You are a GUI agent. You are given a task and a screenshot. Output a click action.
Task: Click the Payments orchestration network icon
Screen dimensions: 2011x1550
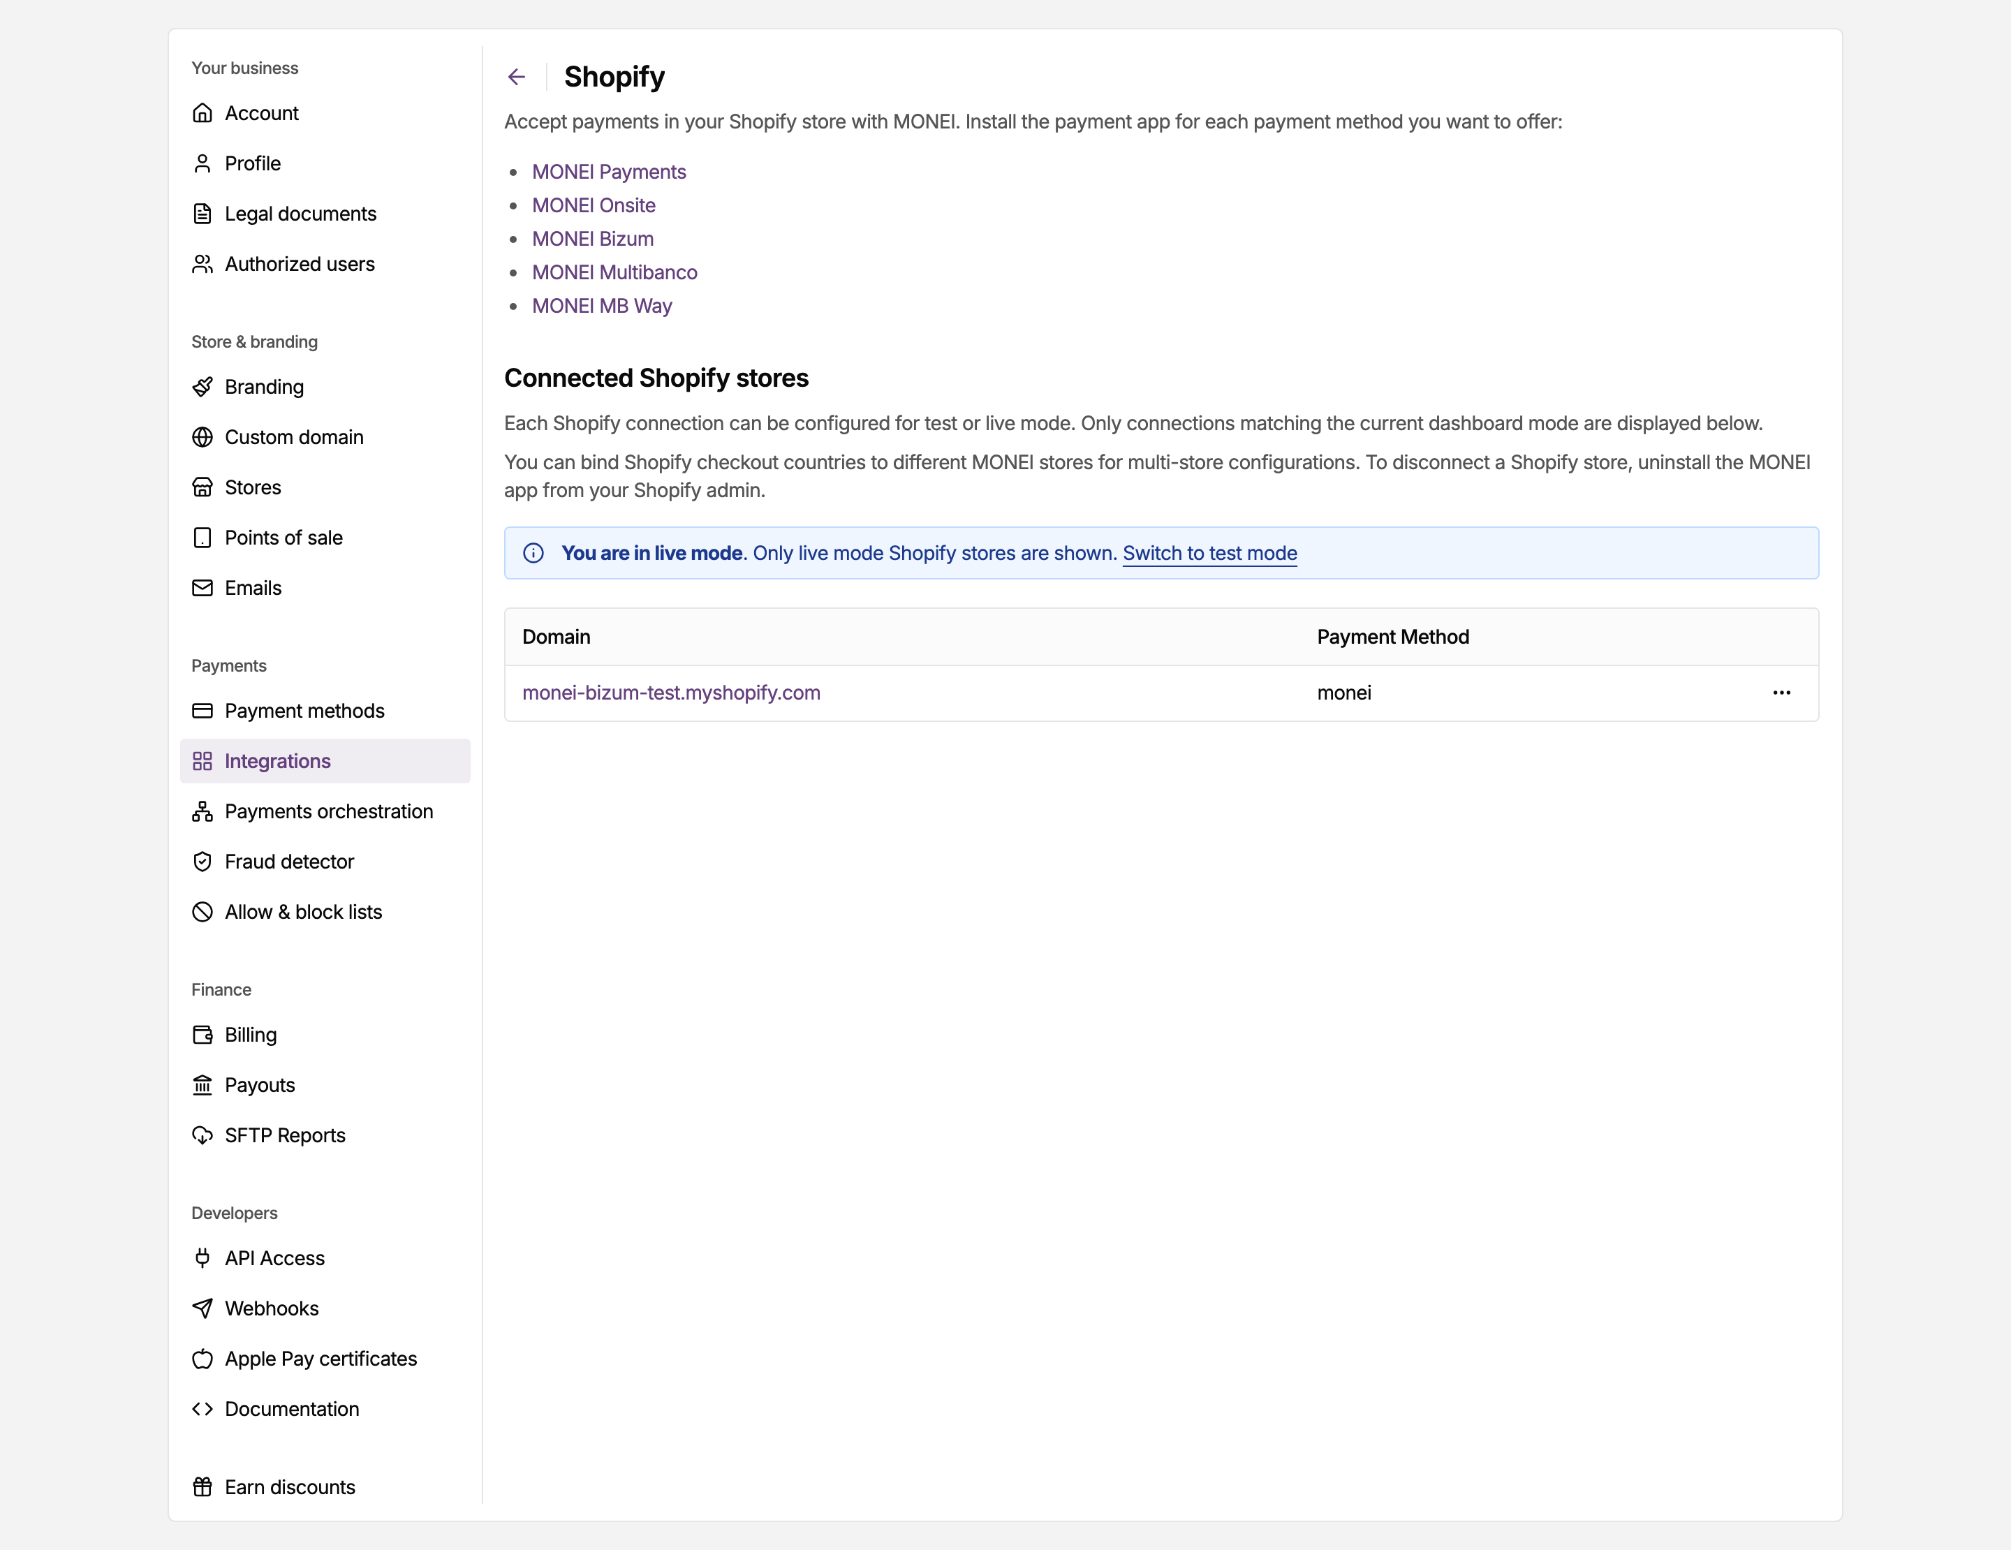point(202,811)
